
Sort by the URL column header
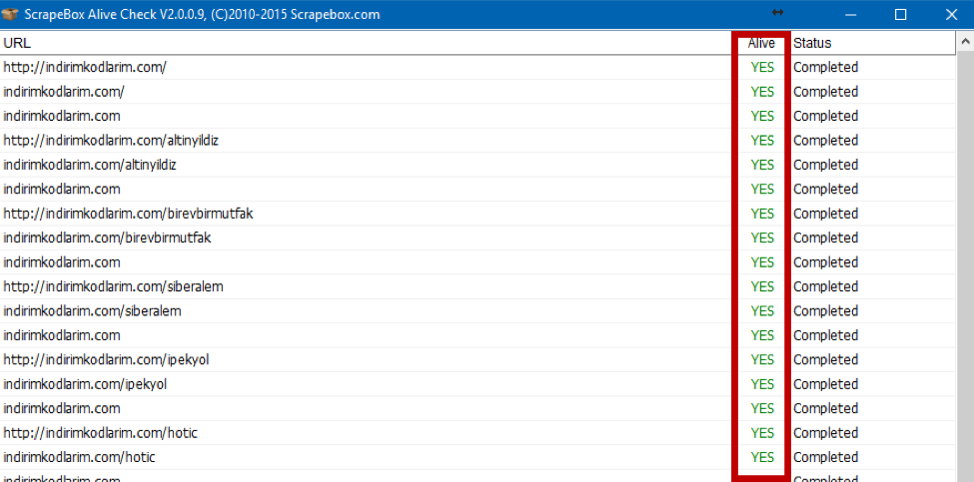(367, 43)
